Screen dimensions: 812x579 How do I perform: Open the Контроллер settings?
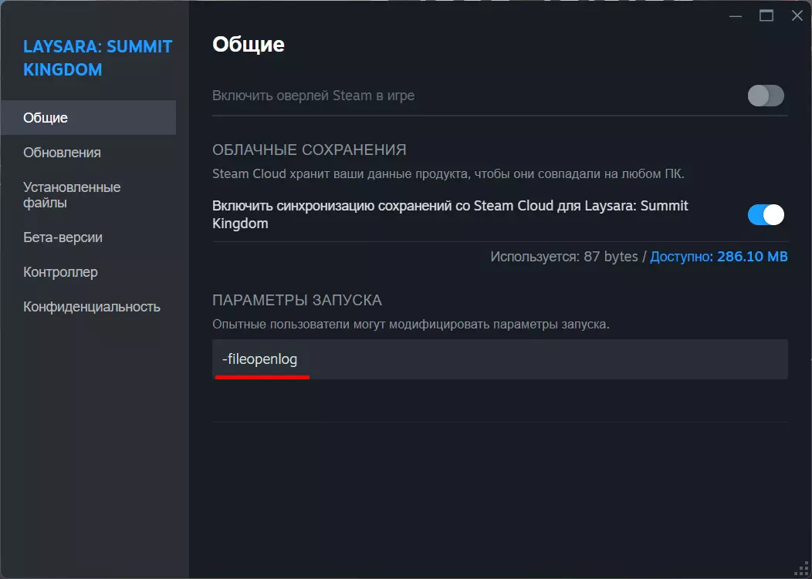pos(60,272)
